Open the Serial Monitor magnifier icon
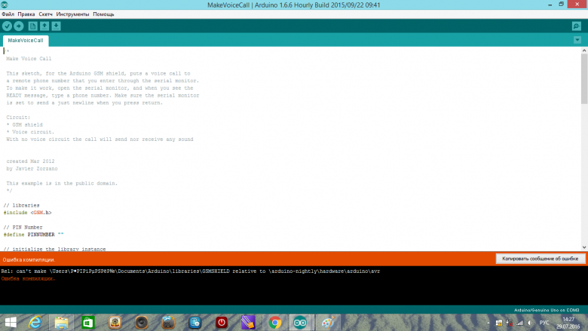This screenshot has width=588, height=331. [577, 26]
